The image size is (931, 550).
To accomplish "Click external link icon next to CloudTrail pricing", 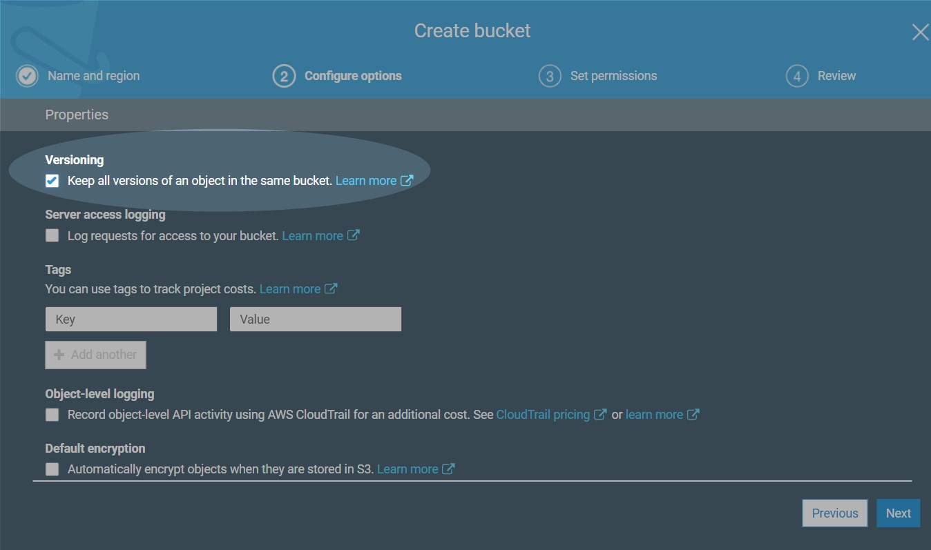I will click(x=600, y=415).
